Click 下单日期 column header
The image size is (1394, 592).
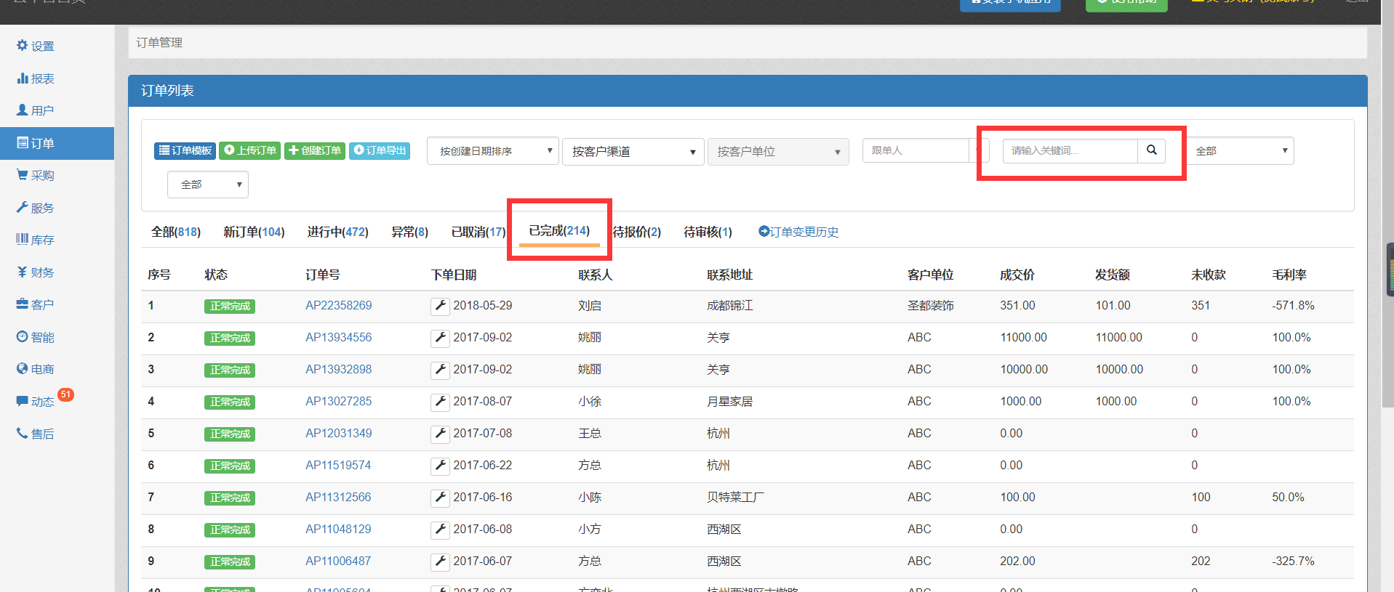pos(454,275)
